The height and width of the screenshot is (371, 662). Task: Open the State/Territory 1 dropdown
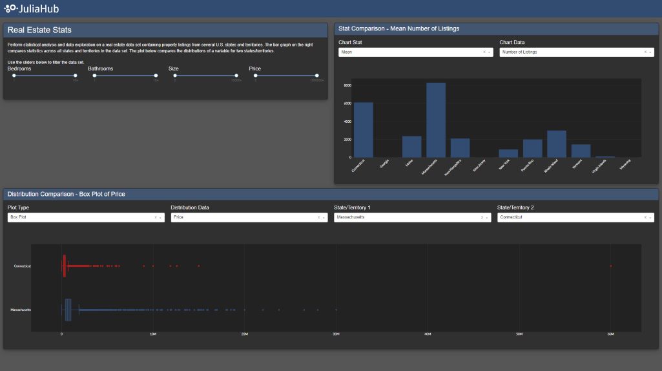point(407,218)
